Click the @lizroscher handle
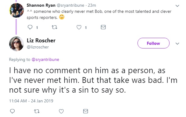The width and height of the screenshot is (186, 117). 38,47
